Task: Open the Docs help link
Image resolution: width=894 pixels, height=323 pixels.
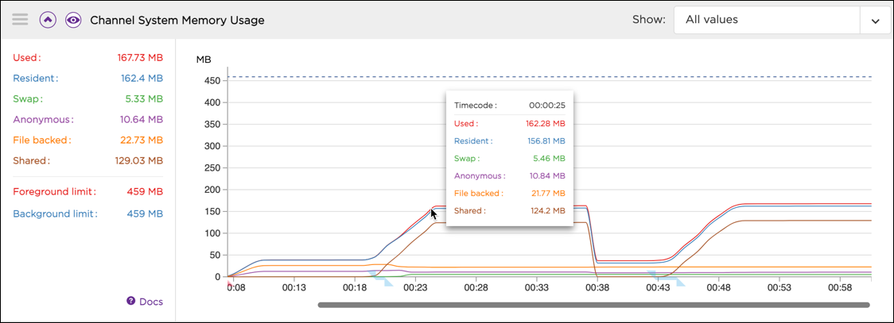Action: pos(150,302)
